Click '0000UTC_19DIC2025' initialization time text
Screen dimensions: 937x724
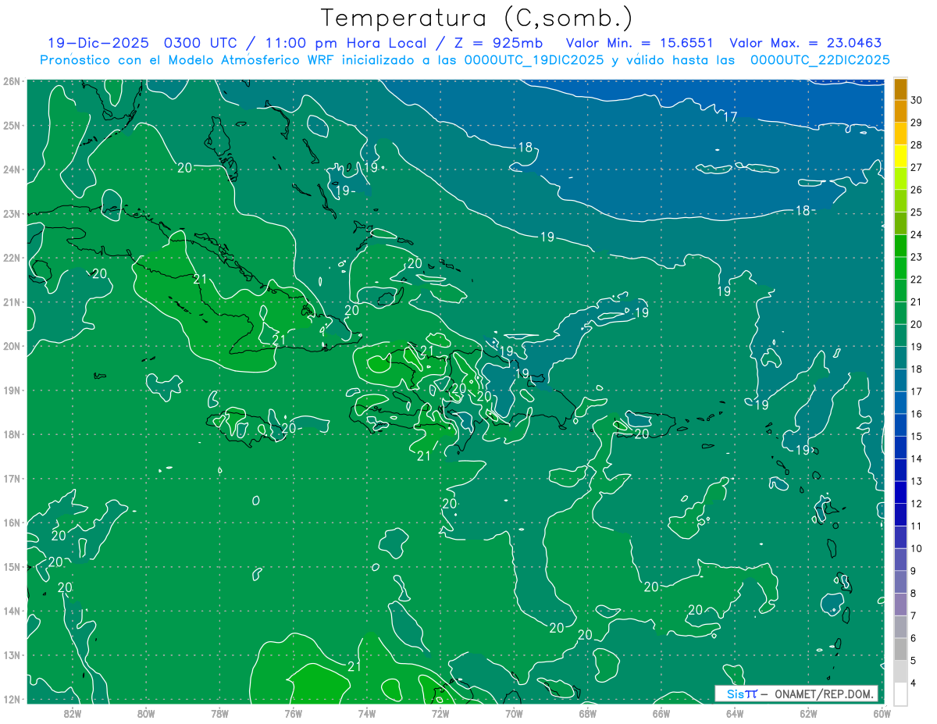coord(534,59)
